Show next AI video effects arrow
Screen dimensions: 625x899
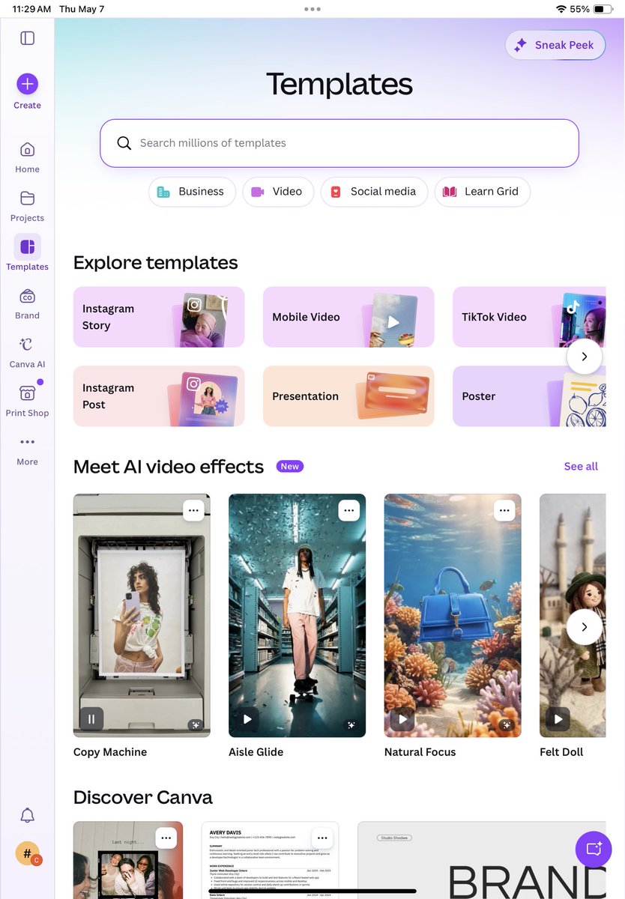point(585,627)
